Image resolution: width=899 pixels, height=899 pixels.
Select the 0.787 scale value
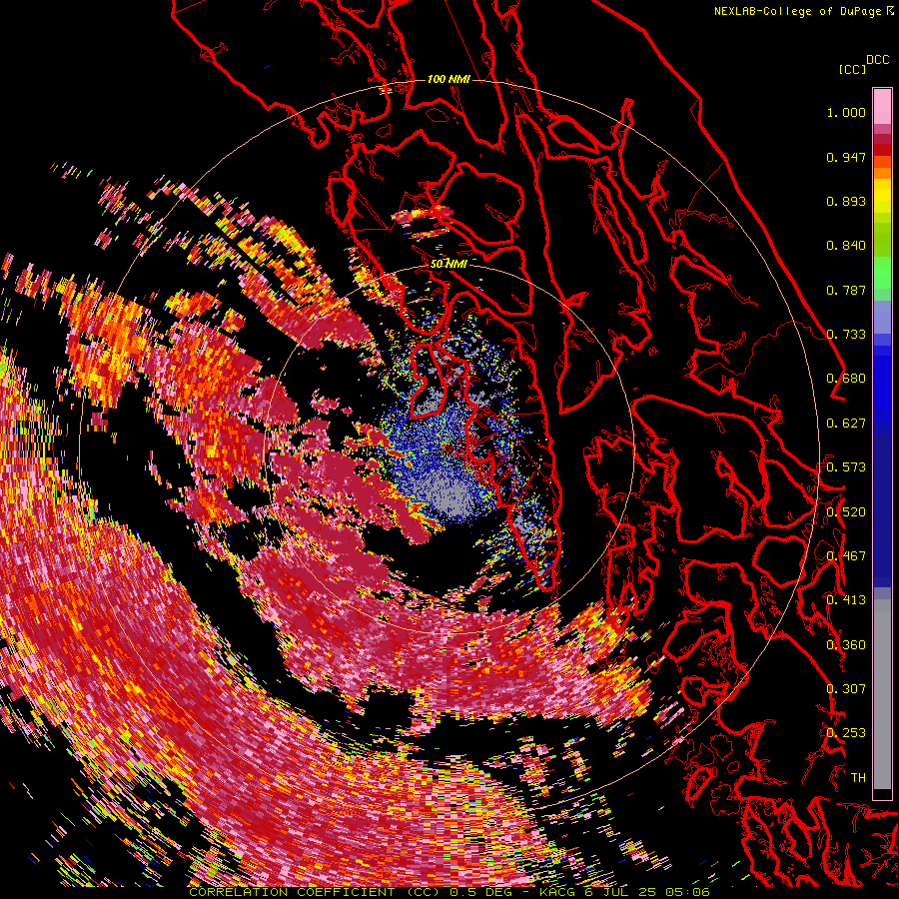pyautogui.click(x=846, y=290)
